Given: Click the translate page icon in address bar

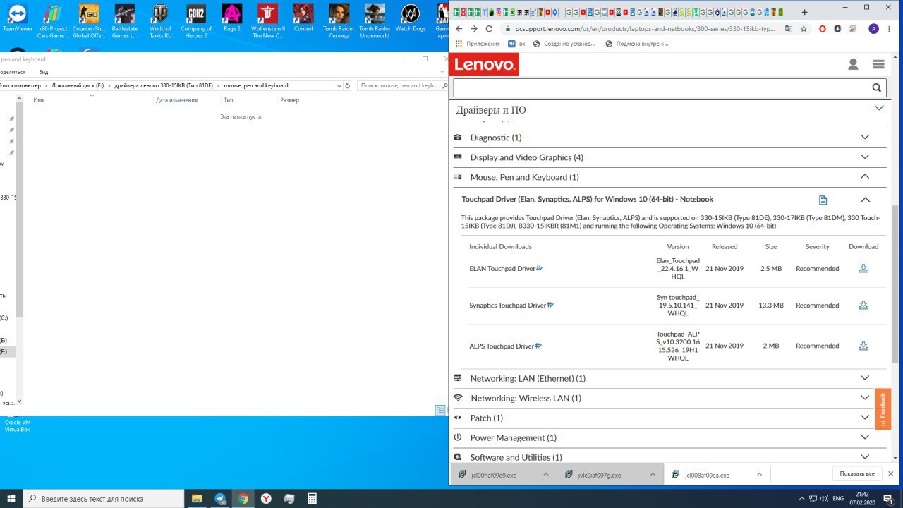Looking at the screenshot, I should tap(788, 29).
